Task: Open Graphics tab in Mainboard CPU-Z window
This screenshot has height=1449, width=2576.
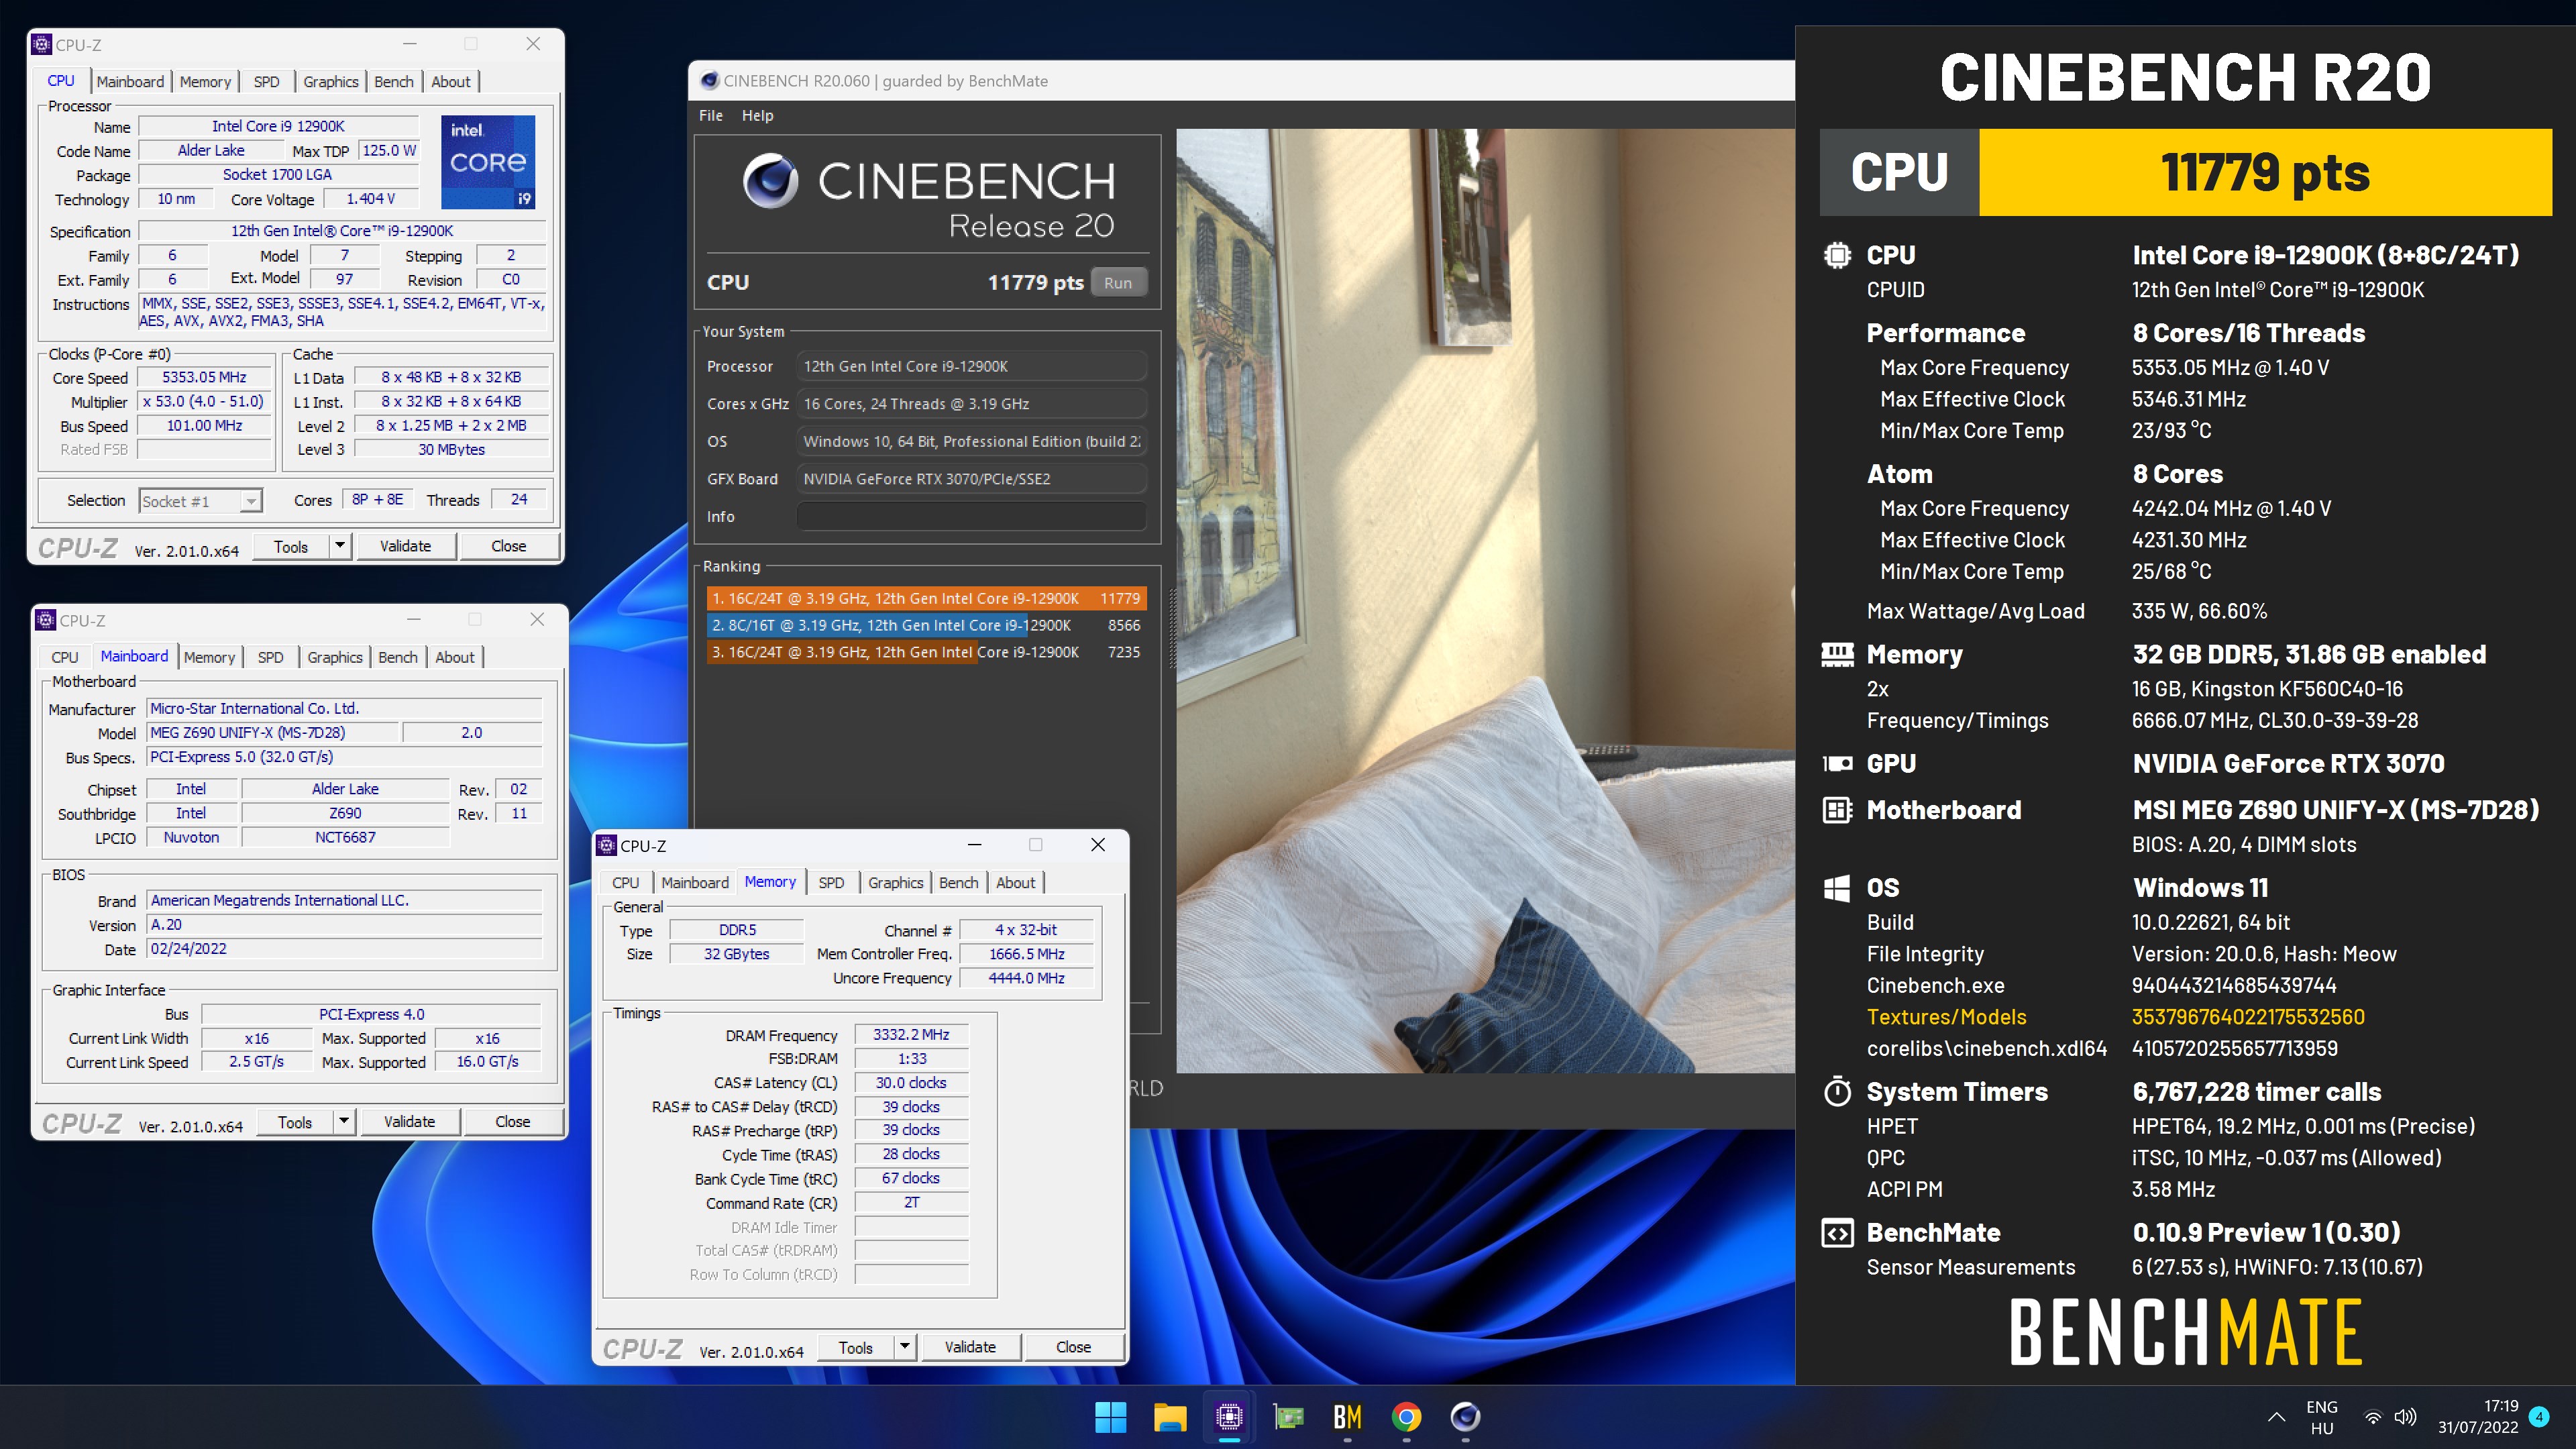Action: tap(335, 657)
